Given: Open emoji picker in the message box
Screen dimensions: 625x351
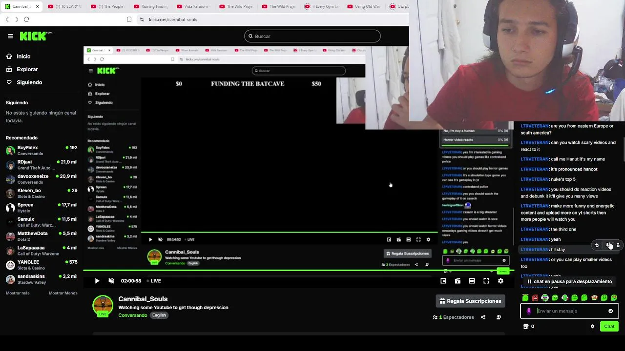Looking at the screenshot, I should point(610,311).
